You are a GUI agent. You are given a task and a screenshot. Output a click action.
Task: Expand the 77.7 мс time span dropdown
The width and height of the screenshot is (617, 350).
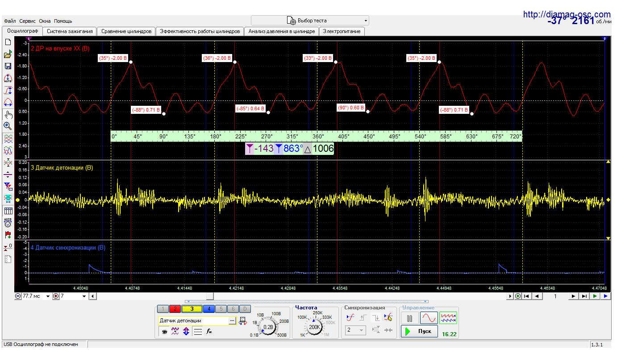(48, 296)
